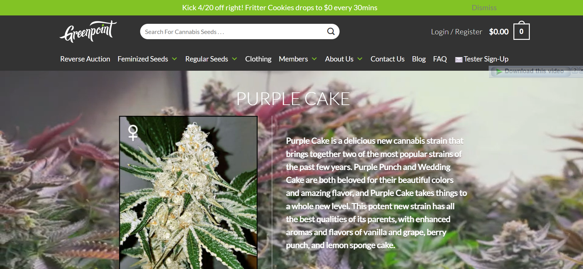Viewport: 583px width, 269px height.
Task: Open the Purple Cake product photo
Action: coord(188,192)
